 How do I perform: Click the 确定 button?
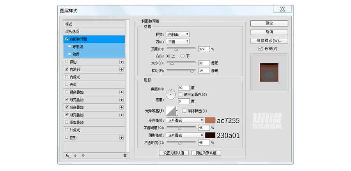269,23
